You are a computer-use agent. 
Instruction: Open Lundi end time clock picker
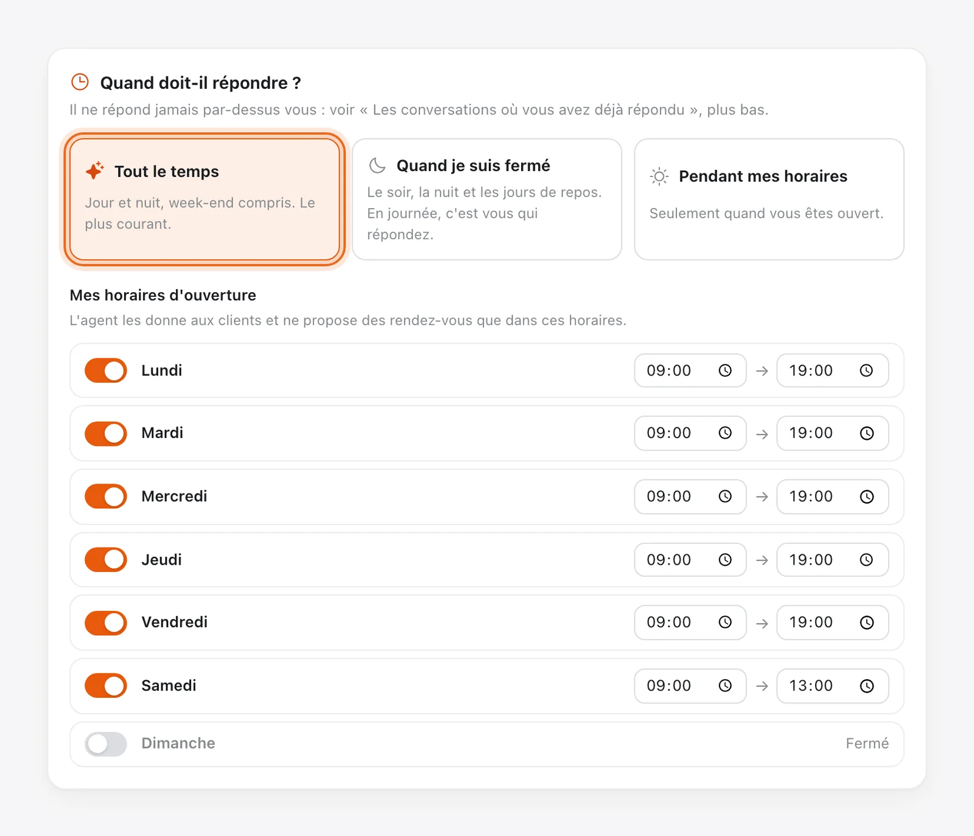click(867, 371)
